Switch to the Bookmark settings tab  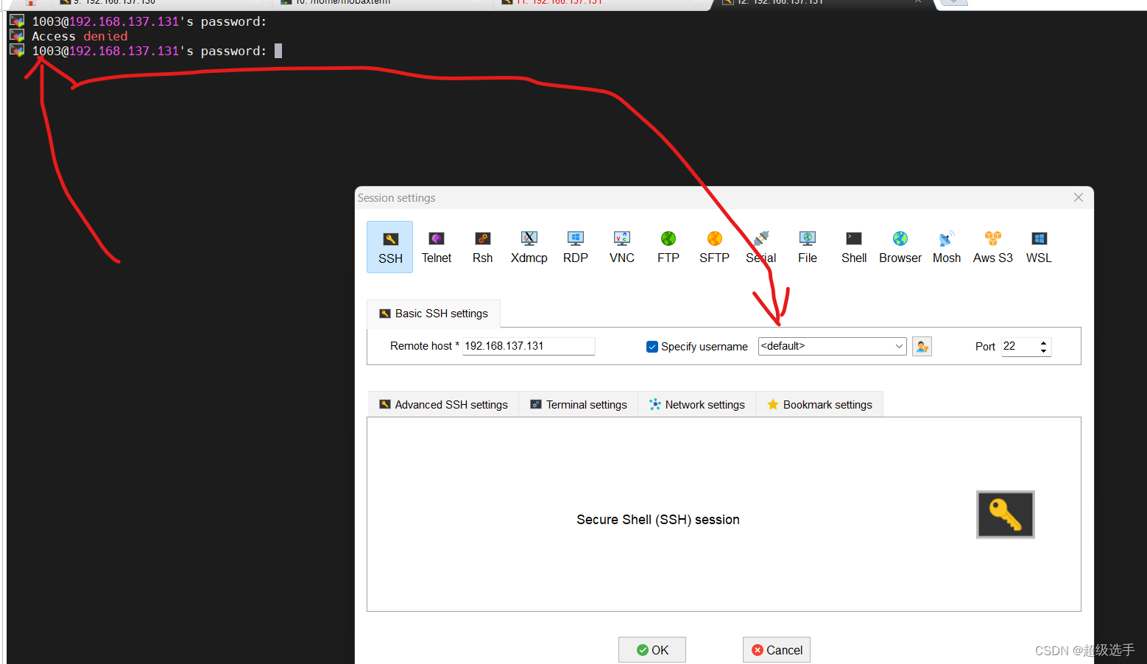[x=819, y=403]
